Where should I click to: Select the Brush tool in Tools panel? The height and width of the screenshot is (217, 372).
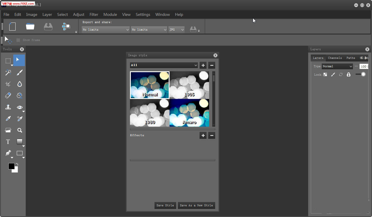tap(19, 72)
